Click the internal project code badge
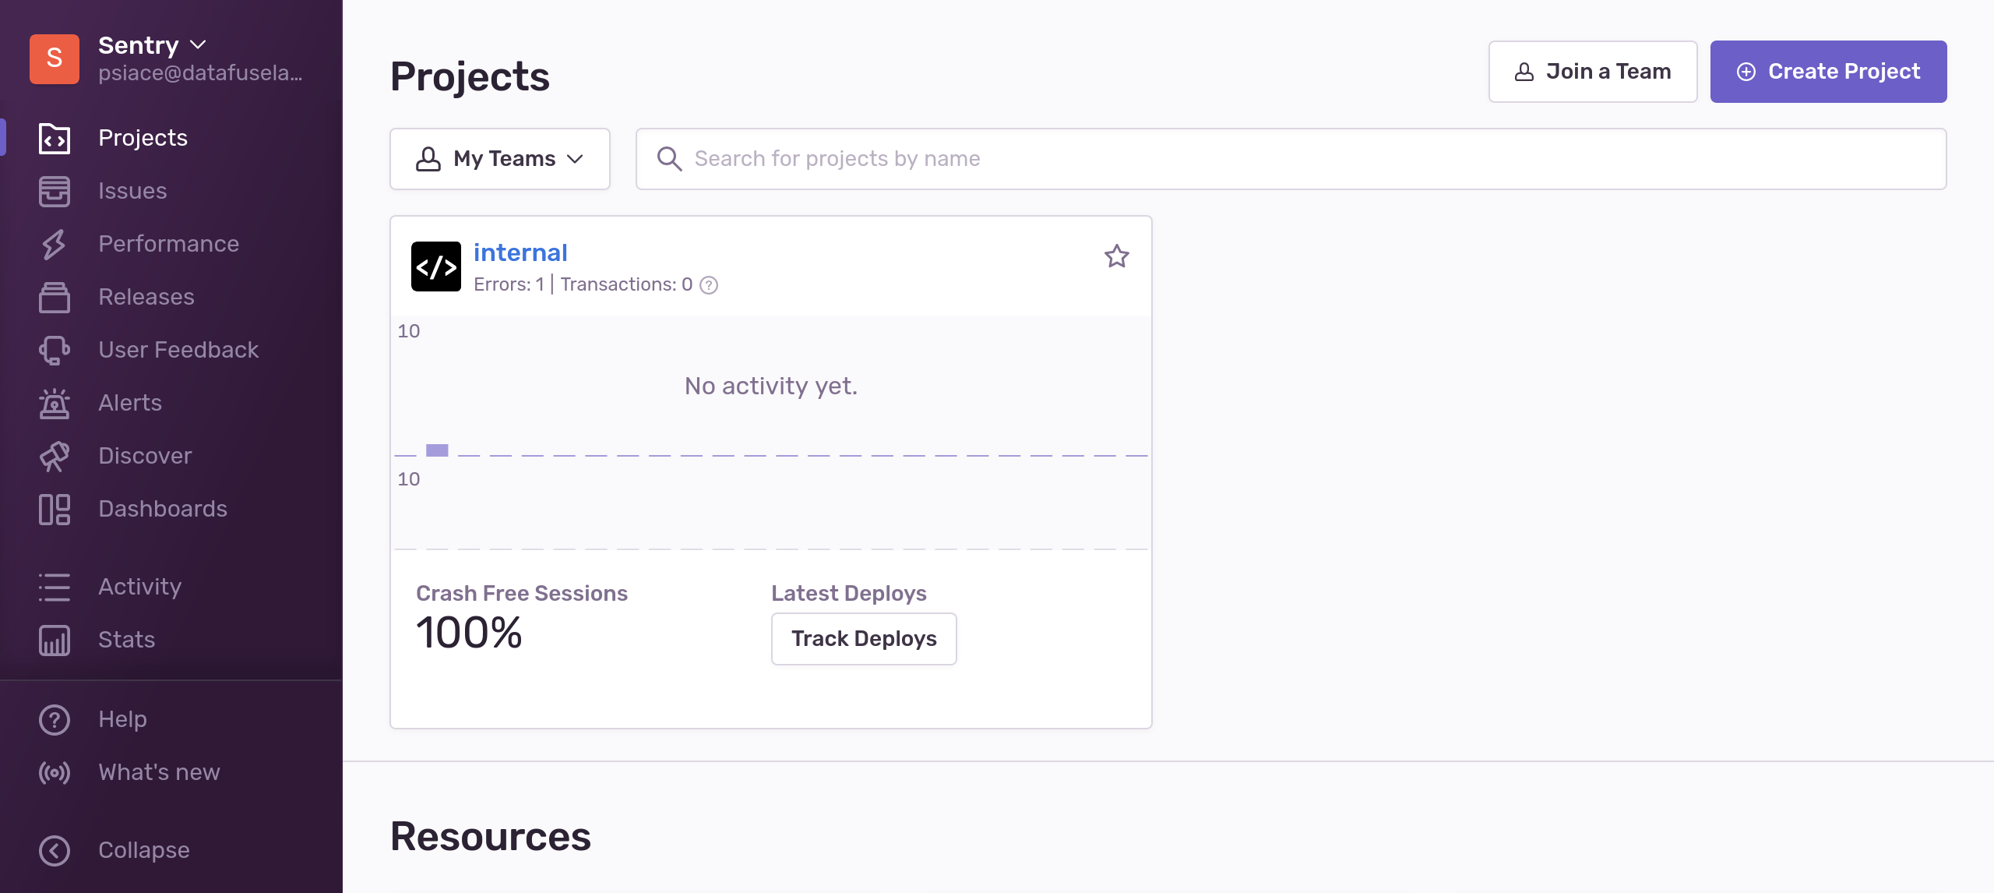Image resolution: width=1994 pixels, height=893 pixels. point(435,266)
